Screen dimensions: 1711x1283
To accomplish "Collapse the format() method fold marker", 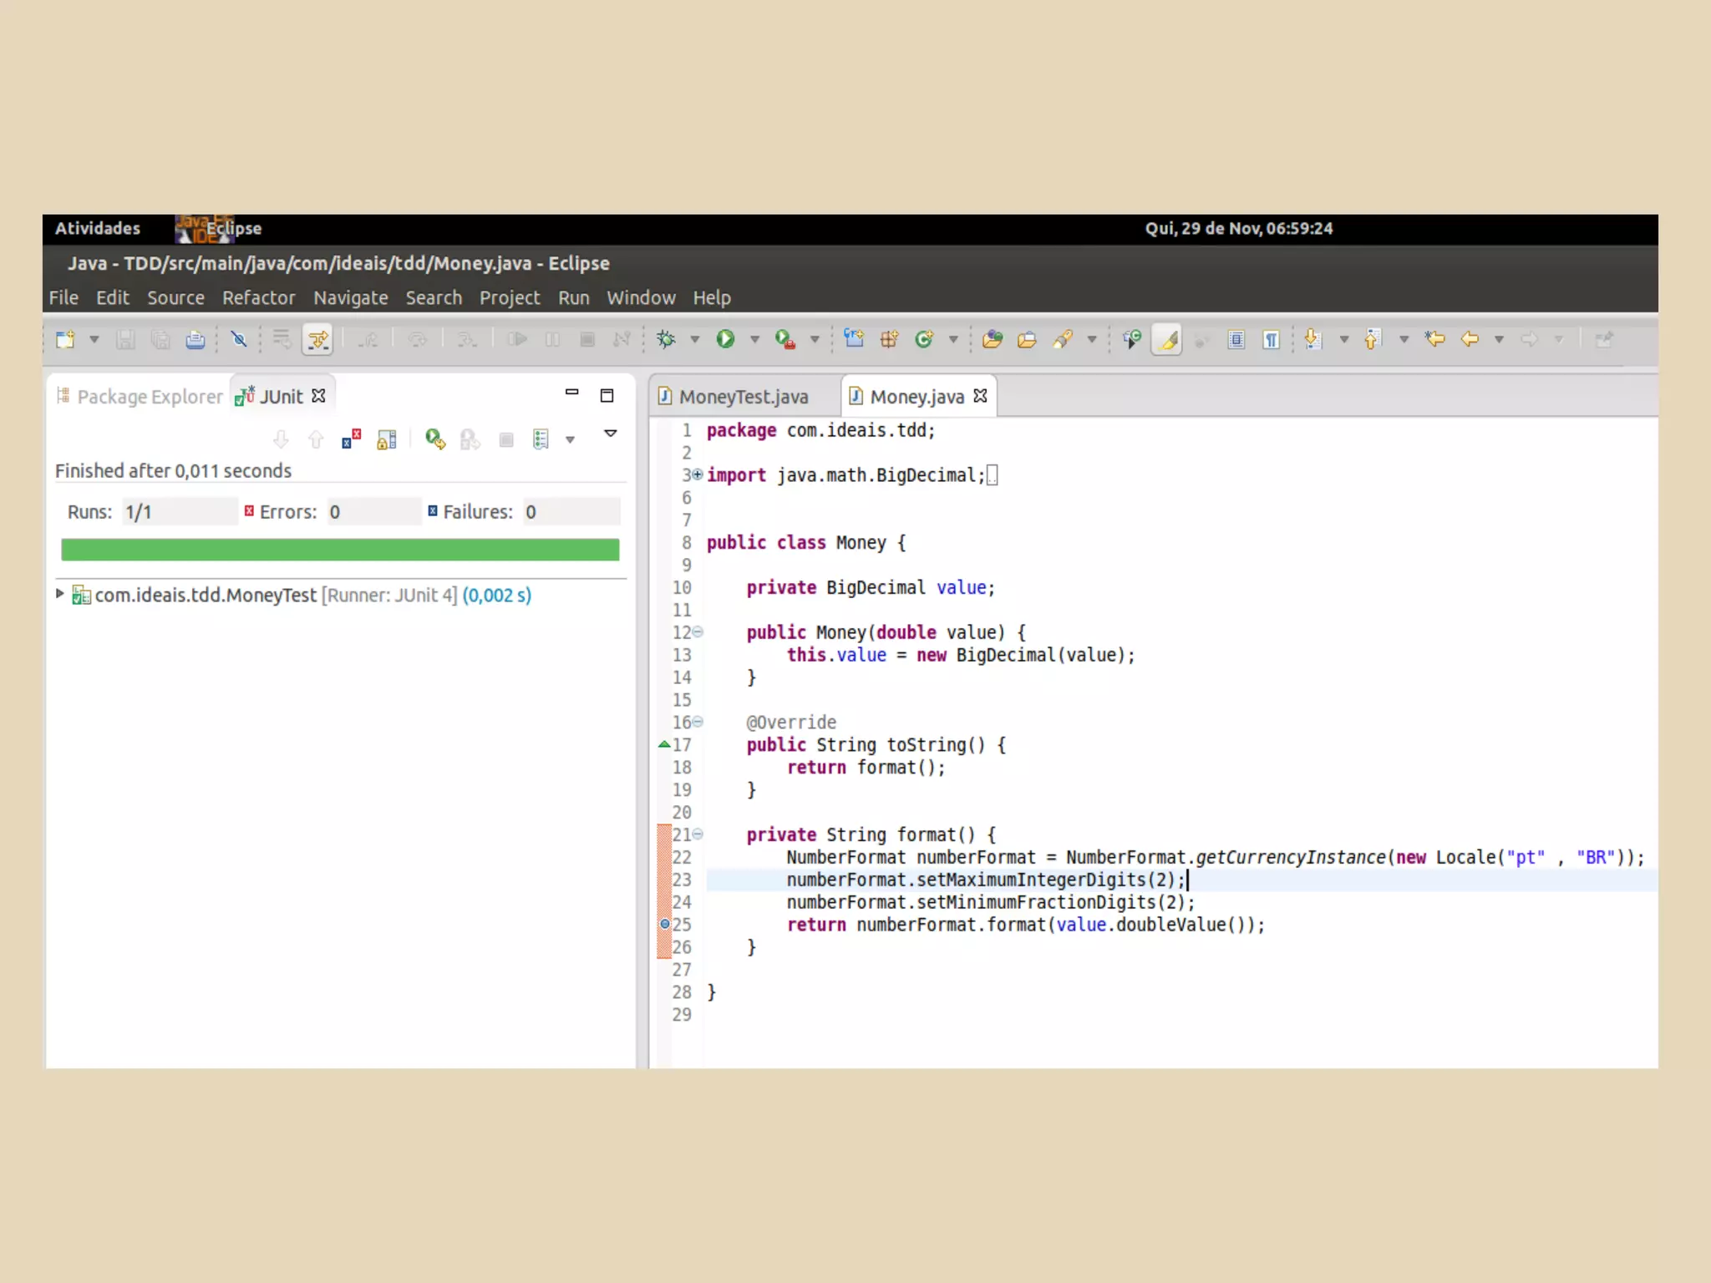I will pyautogui.click(x=698, y=834).
